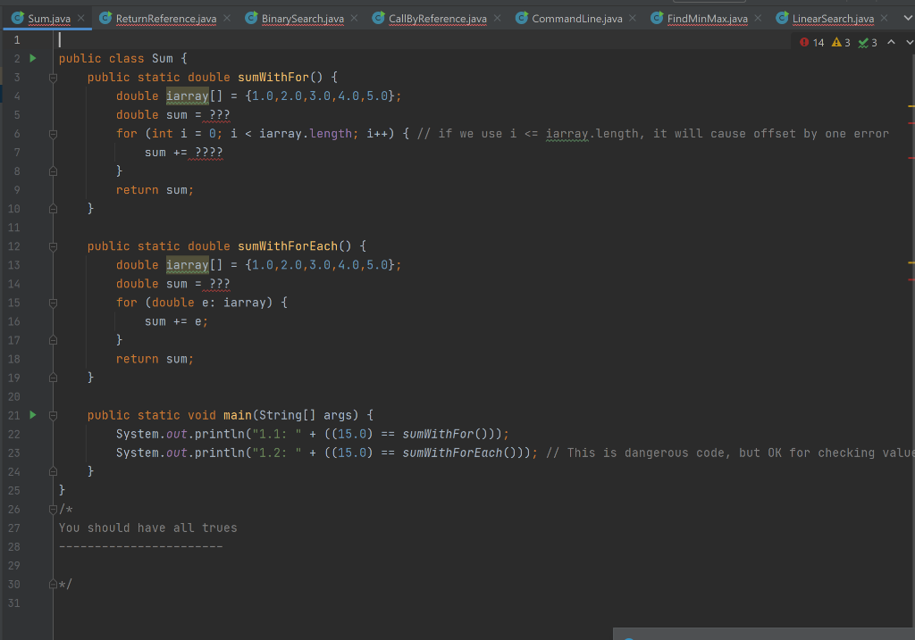Click the Java class icon on Sum.java tab
This screenshot has height=640, width=915.
(x=18, y=15)
